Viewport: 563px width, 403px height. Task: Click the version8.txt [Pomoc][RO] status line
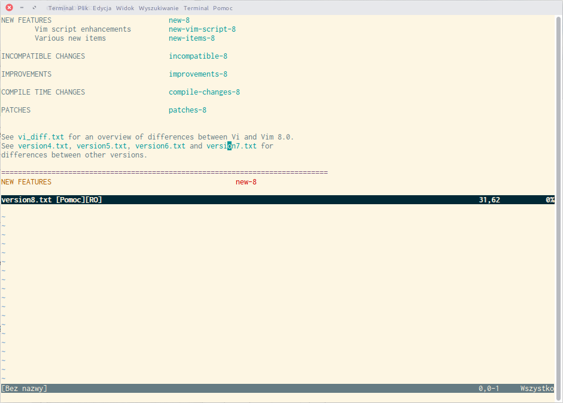(278, 200)
